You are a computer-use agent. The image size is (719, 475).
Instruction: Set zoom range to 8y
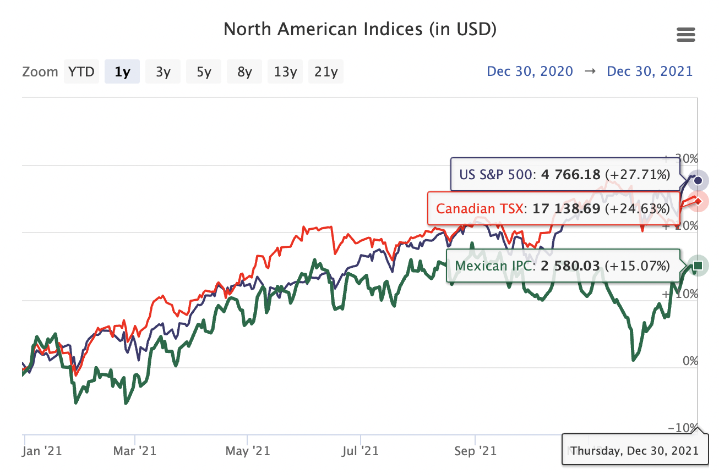[x=244, y=71]
